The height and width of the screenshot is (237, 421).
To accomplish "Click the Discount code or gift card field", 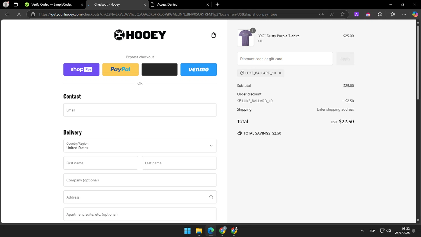I will pos(285,59).
